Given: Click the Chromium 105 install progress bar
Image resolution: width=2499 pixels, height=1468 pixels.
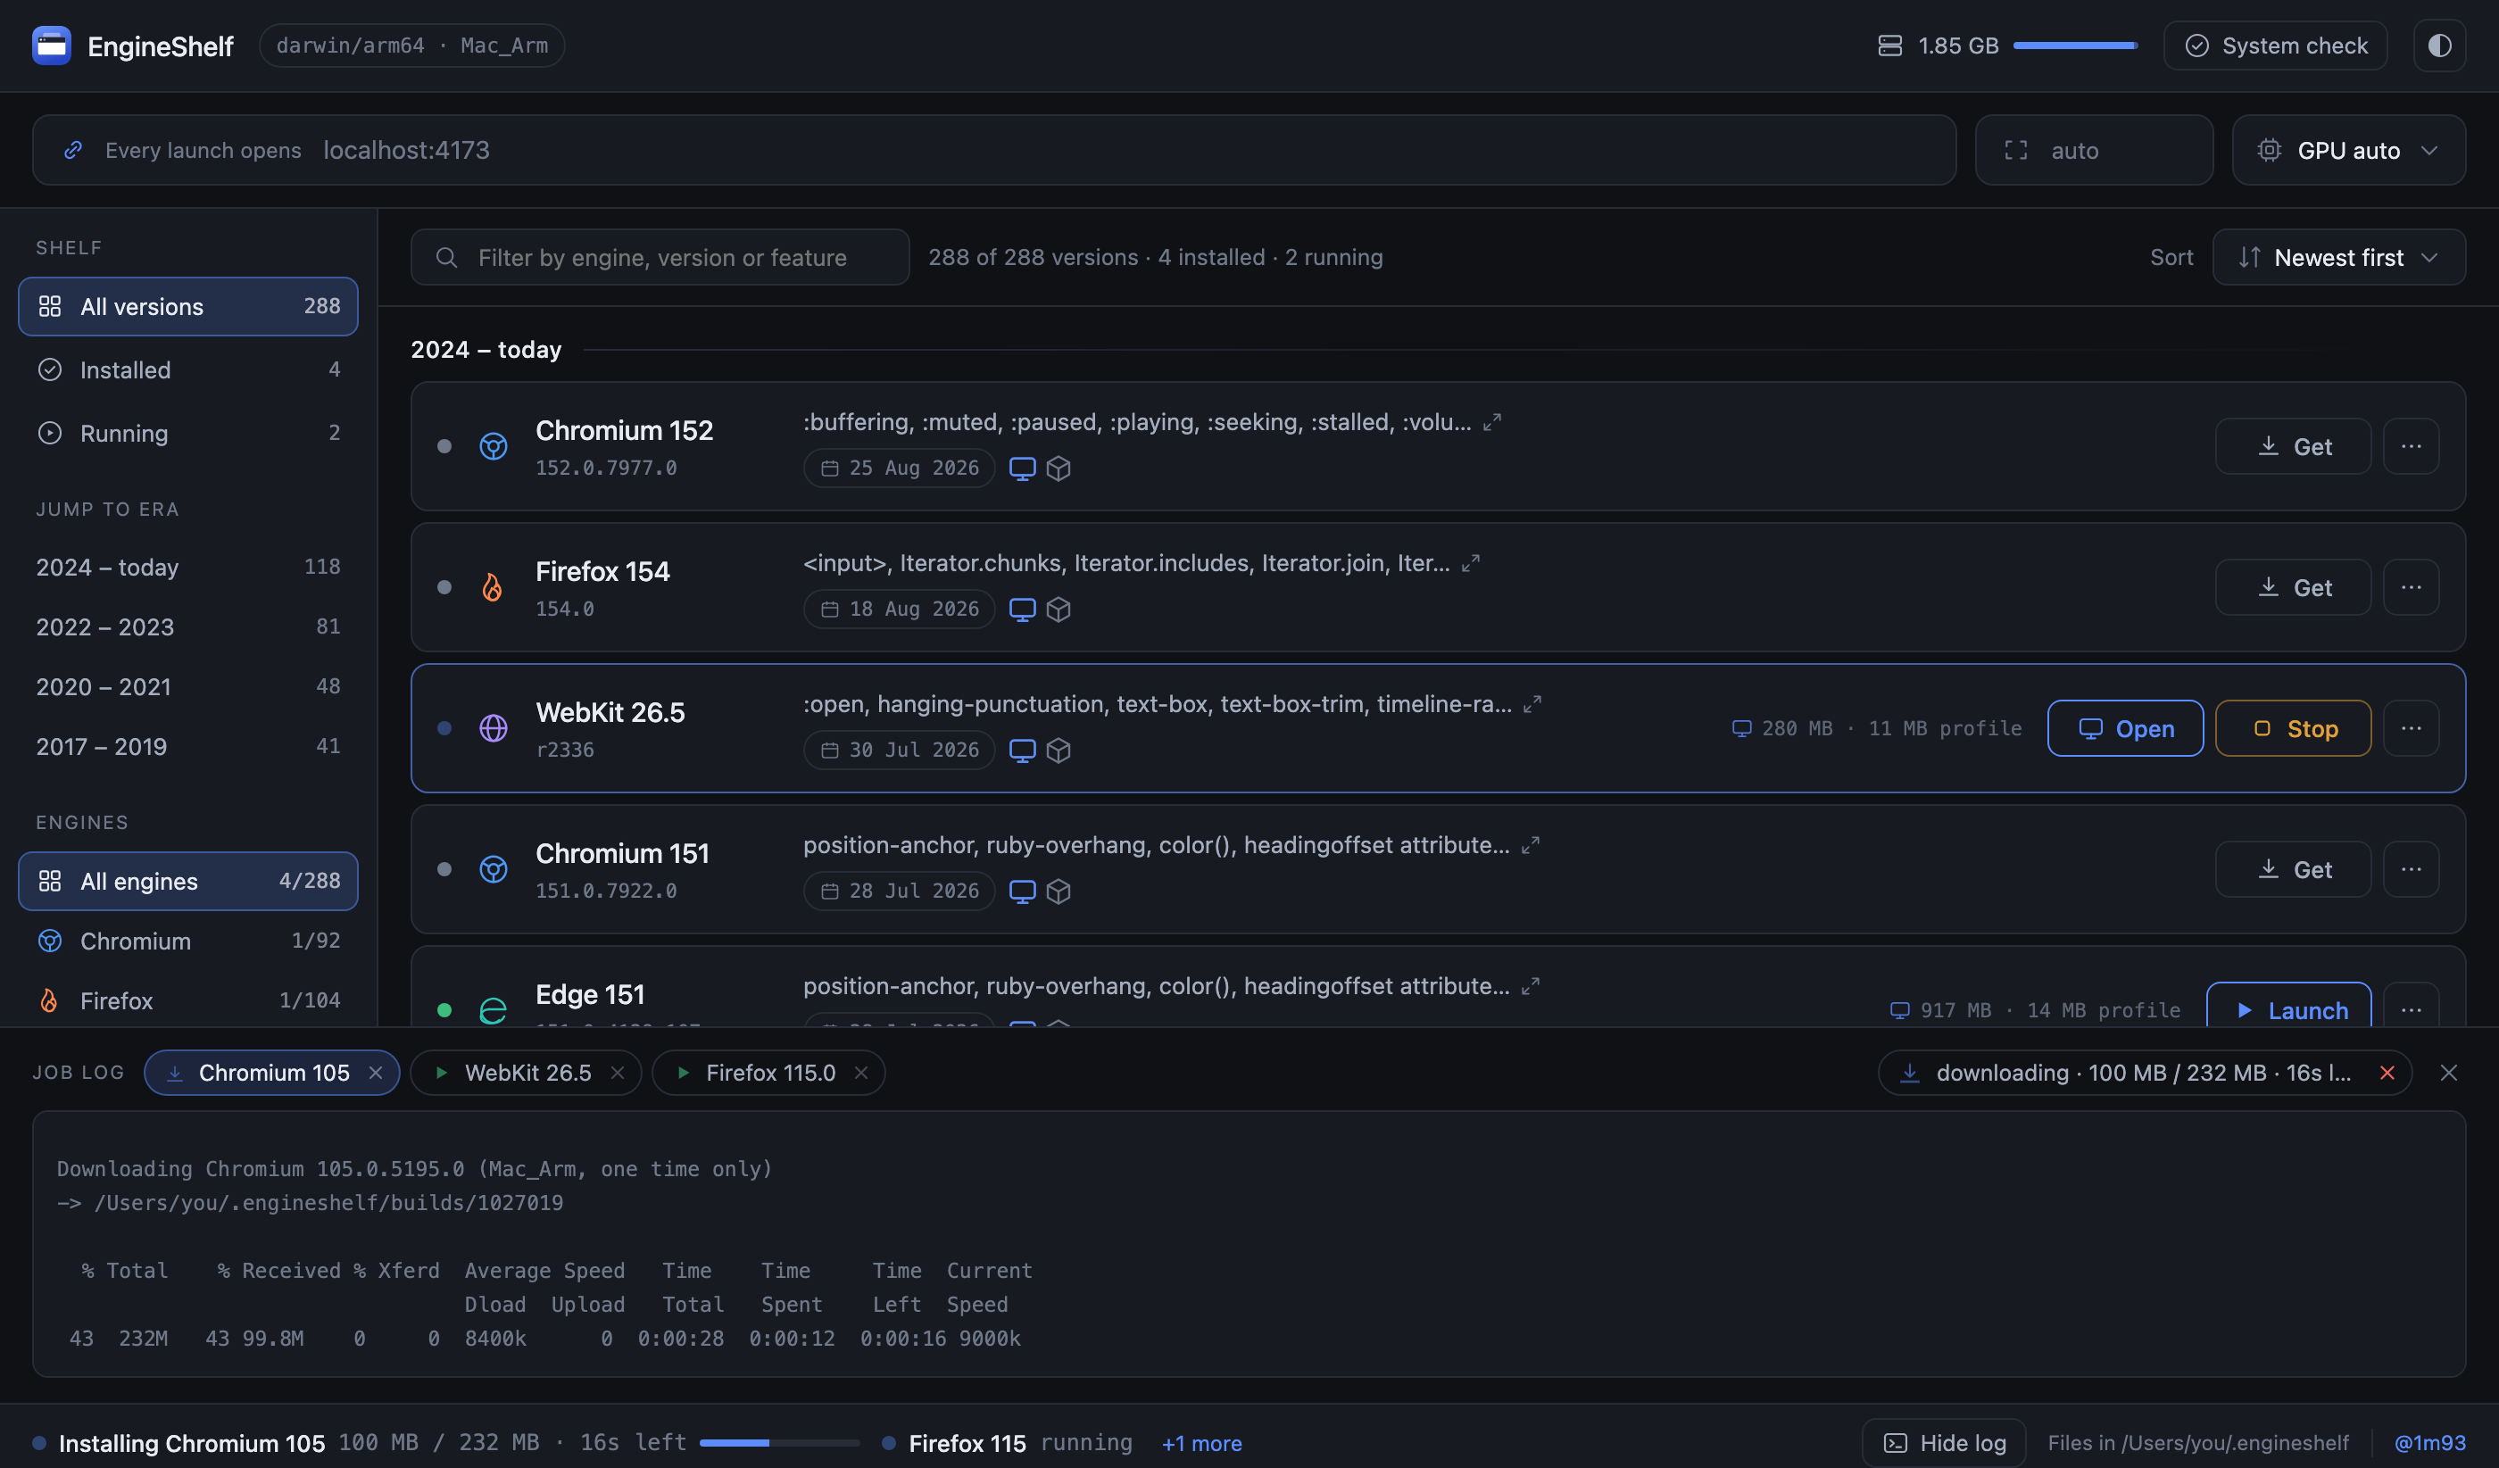Looking at the screenshot, I should (x=779, y=1442).
